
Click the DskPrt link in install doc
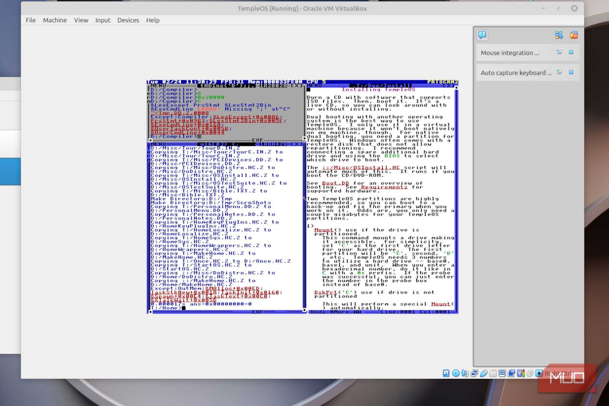pos(326,292)
